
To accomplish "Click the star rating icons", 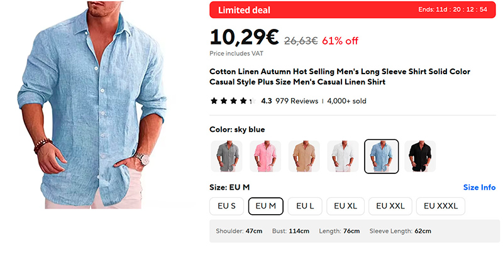I will click(x=231, y=100).
